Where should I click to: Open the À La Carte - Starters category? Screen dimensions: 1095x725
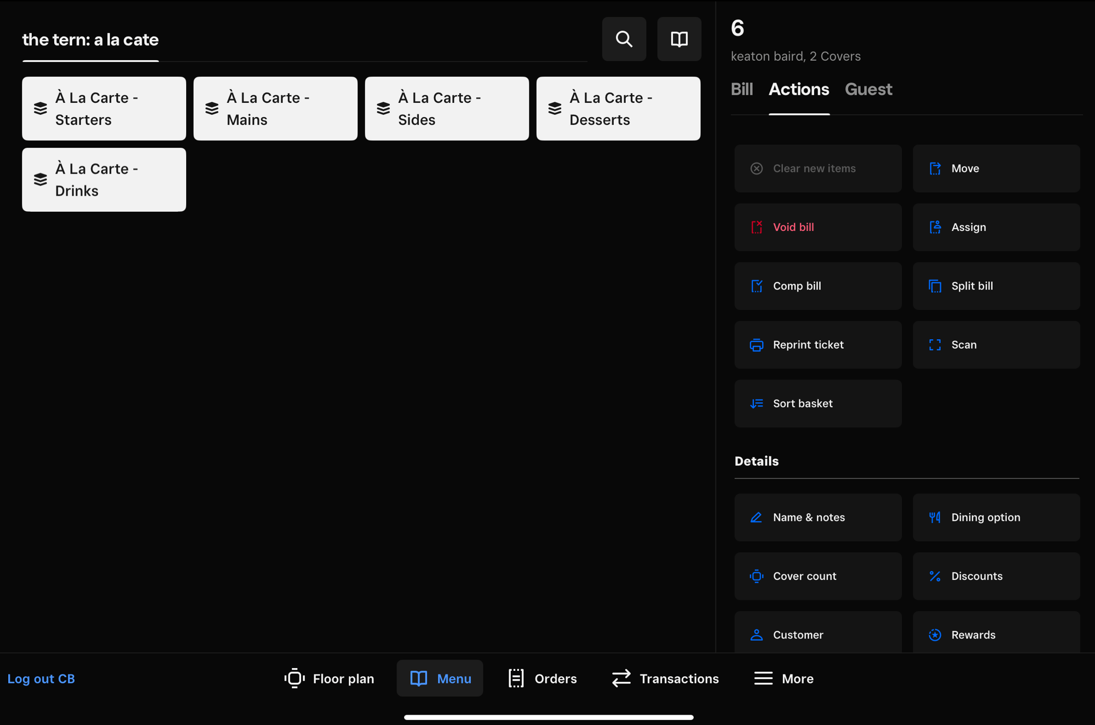[x=103, y=108]
